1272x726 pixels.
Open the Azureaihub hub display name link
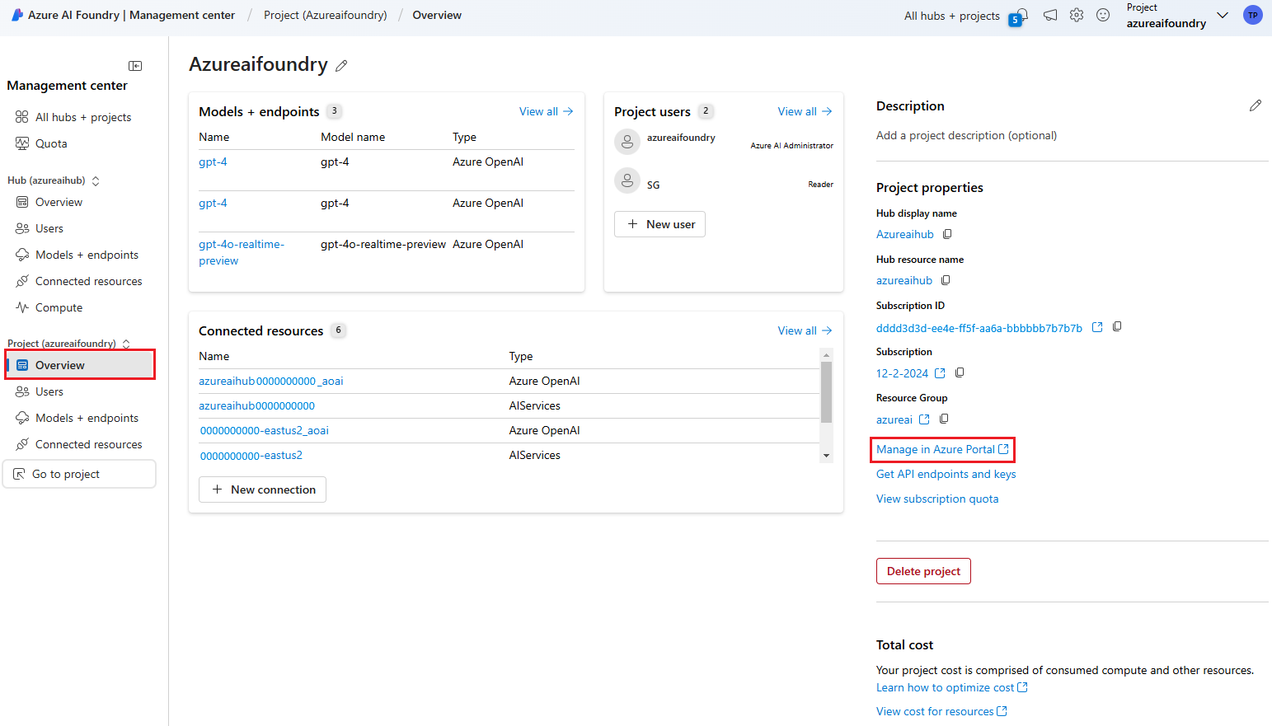[904, 234]
